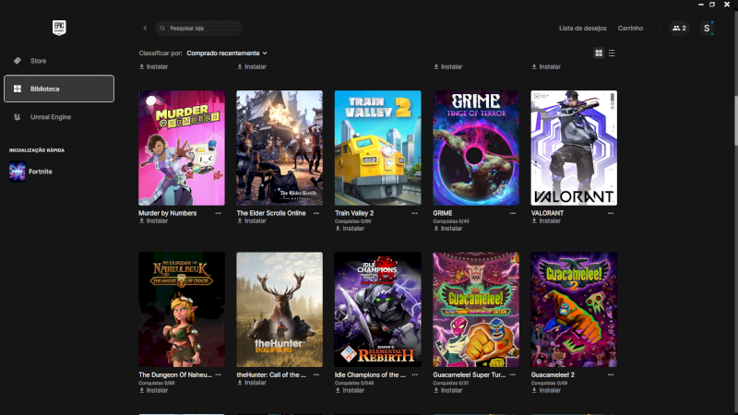Image resolution: width=738 pixels, height=415 pixels.
Task: Install Guacamelee Super Turbo
Action: [x=447, y=390]
